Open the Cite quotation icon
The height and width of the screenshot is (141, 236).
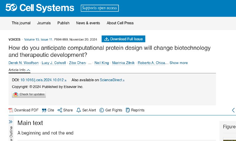[x=44, y=110]
